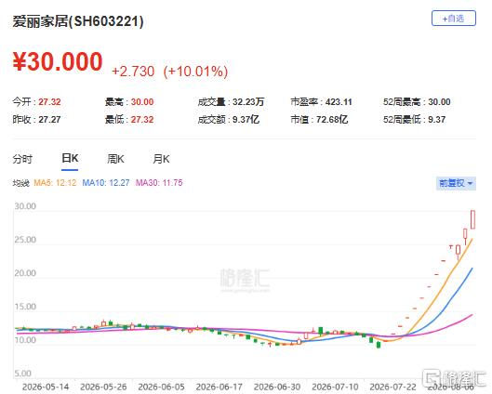Screen dimensions: 492x394
Task: Click the 成交额 value 9.37亿
Action: pos(246,120)
